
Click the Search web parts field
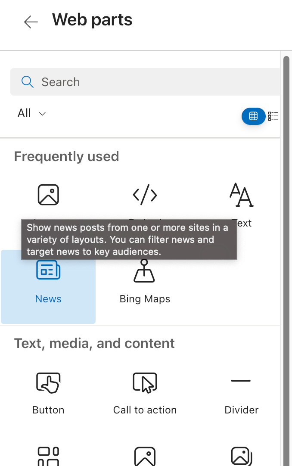pyautogui.click(x=155, y=82)
